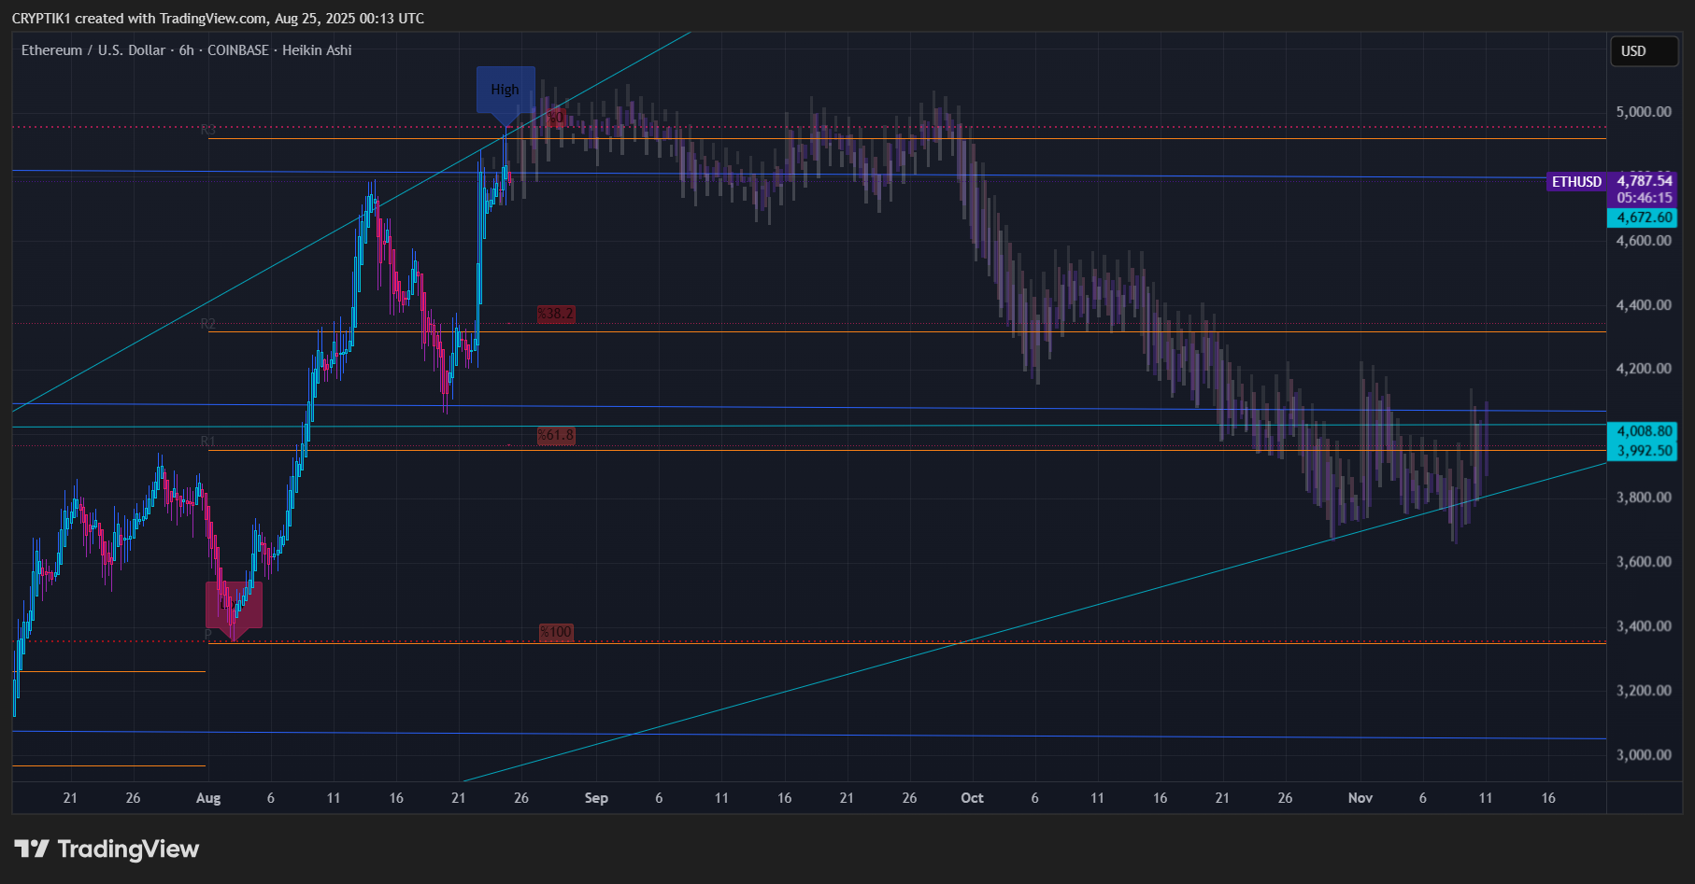
Task: Select the %38.2 Fibonacci level label
Action: tap(556, 314)
